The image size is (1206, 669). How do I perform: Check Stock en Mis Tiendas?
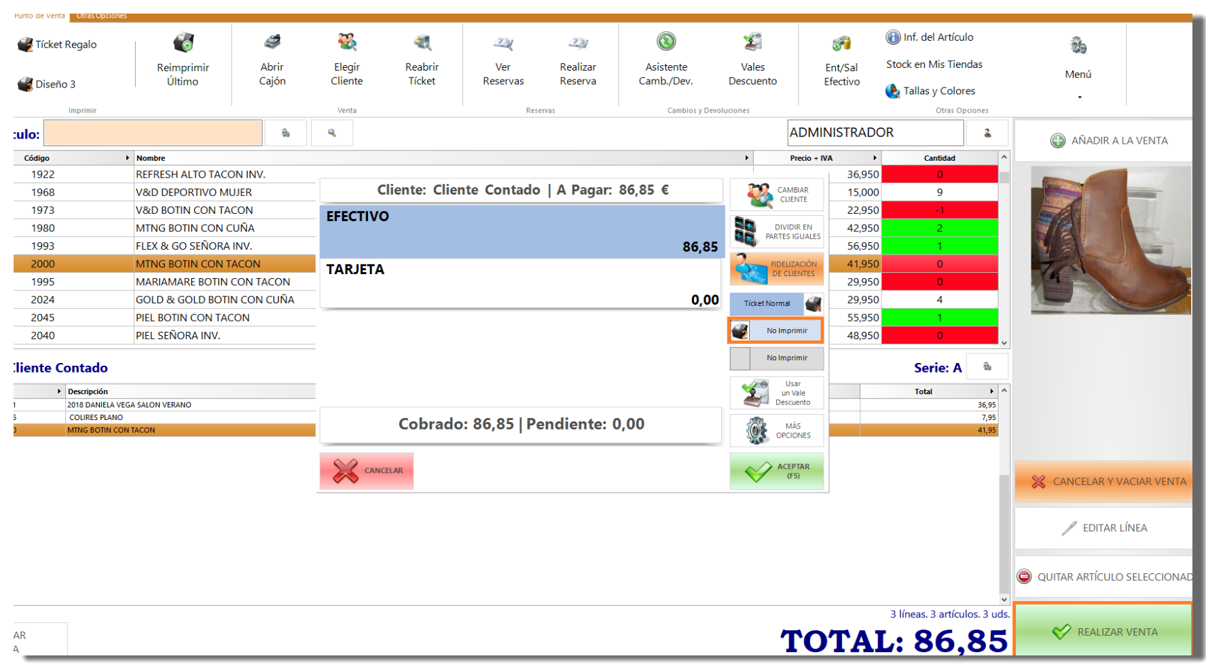pyautogui.click(x=934, y=64)
